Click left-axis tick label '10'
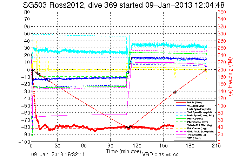The height and width of the screenshot is (159, 239). [x=27, y=62]
